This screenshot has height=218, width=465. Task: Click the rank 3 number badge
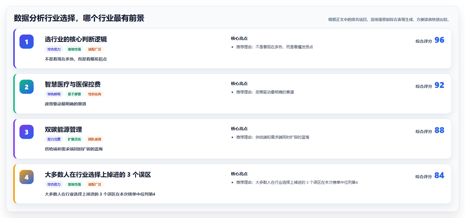27,132
